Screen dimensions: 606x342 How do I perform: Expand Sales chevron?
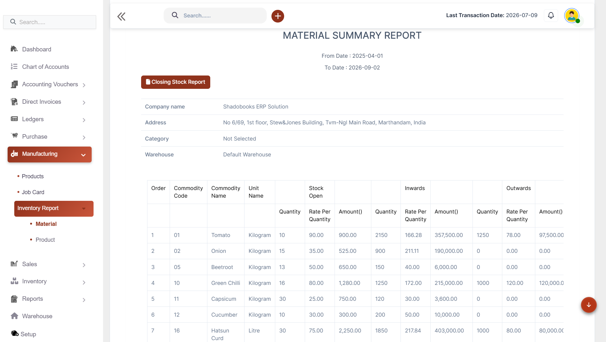(84, 265)
